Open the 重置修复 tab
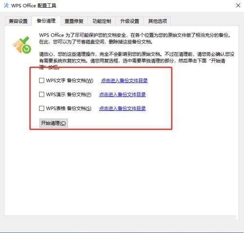The image size is (244, 233). click(74, 21)
